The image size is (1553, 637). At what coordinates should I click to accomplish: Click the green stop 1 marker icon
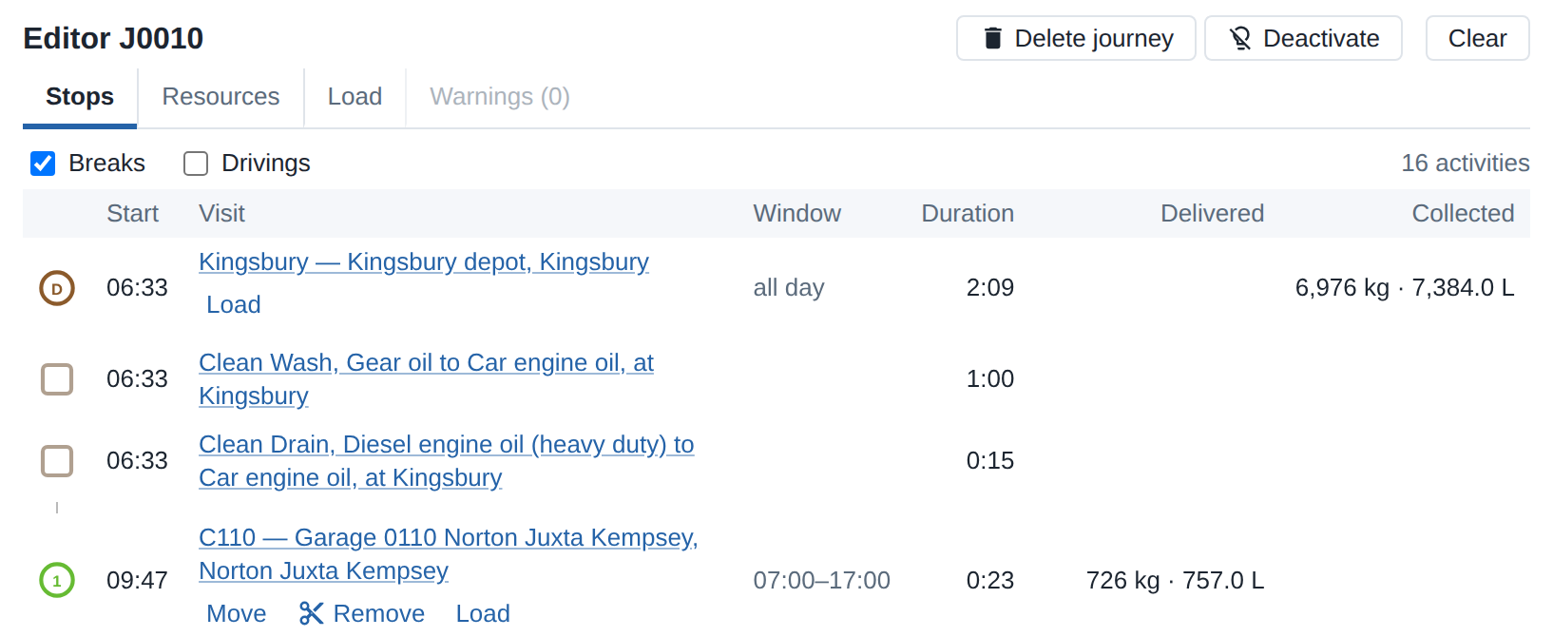coord(57,580)
